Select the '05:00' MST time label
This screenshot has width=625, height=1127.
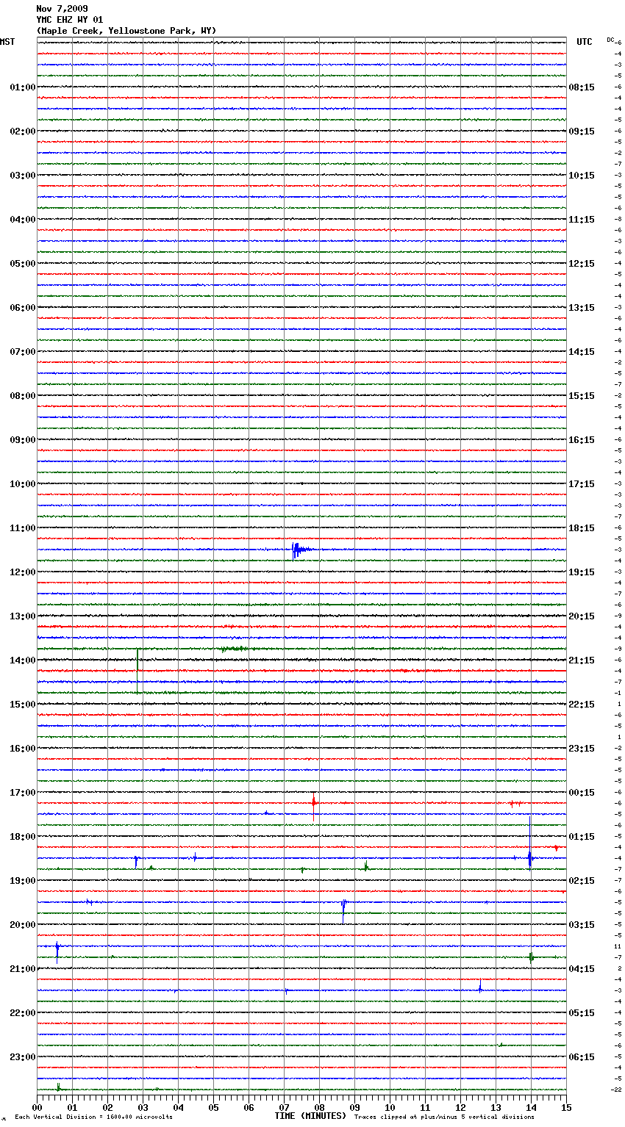click(23, 264)
